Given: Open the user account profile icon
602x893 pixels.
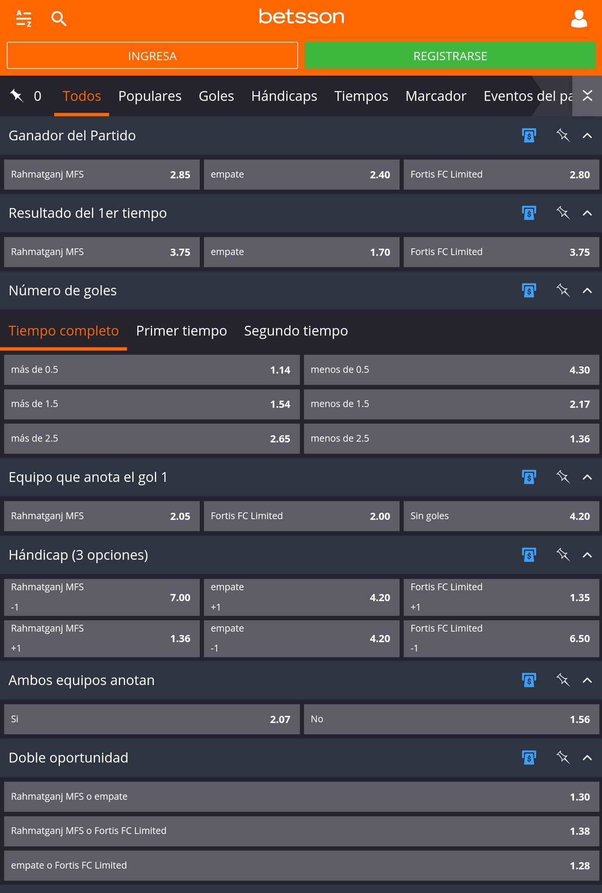Looking at the screenshot, I should coord(579,18).
